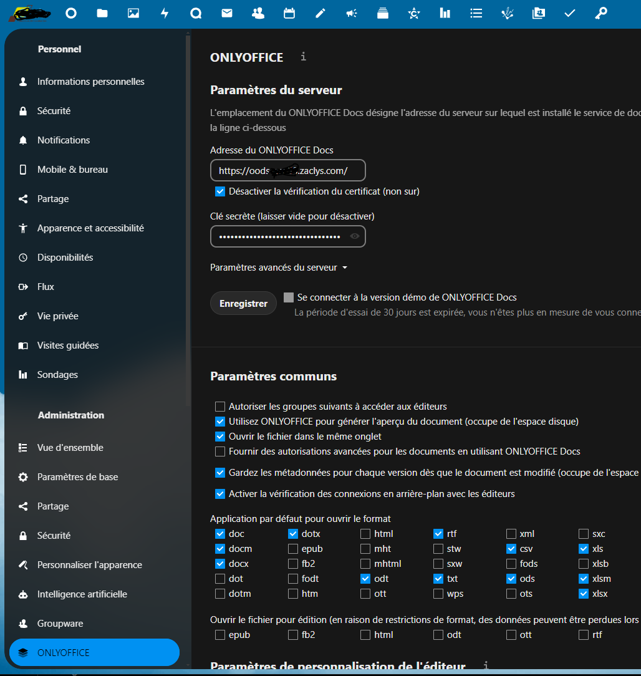The height and width of the screenshot is (676, 641).
Task: Click the 'Adresse du ONLYOFFICE Docs' field
Action: point(287,170)
